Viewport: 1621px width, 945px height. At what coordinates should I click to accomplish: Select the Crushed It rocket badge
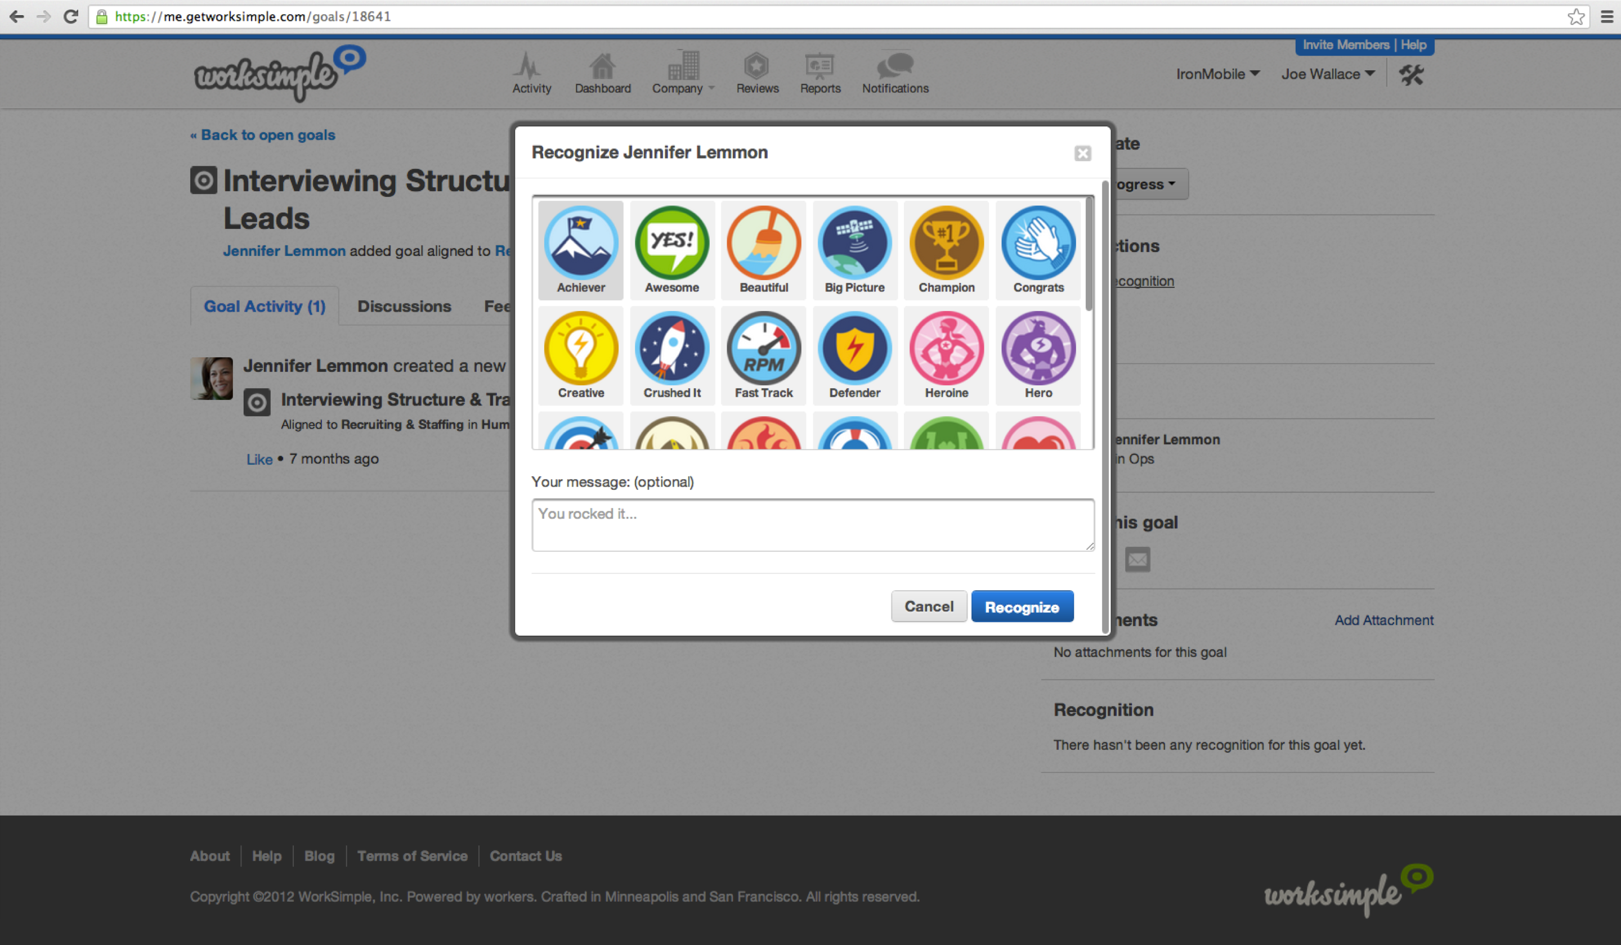tap(671, 354)
